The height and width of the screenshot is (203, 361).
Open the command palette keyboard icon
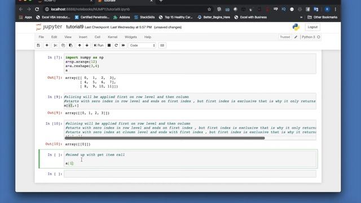[x=162, y=45]
